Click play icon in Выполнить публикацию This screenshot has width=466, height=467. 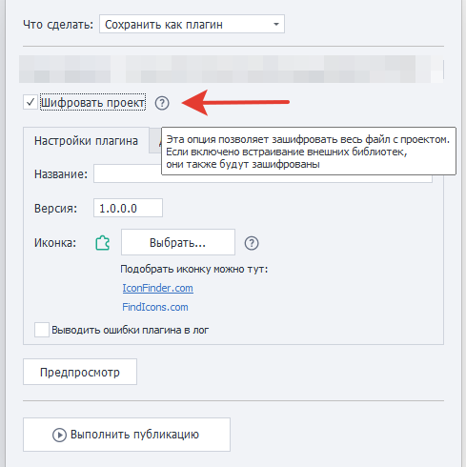[59, 435]
